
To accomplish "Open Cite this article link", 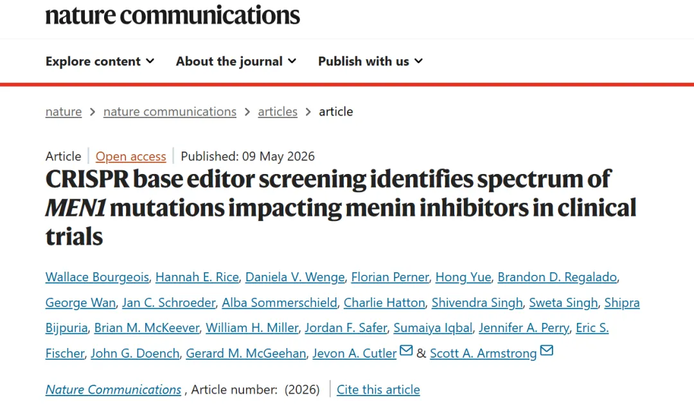I will coord(378,389).
